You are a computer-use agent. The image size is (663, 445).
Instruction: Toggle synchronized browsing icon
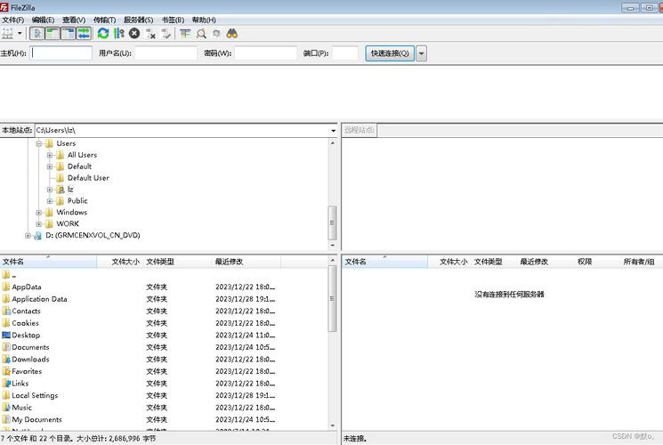(x=216, y=34)
